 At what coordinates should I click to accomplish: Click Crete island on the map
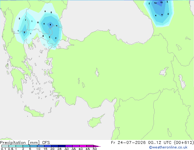34,112
